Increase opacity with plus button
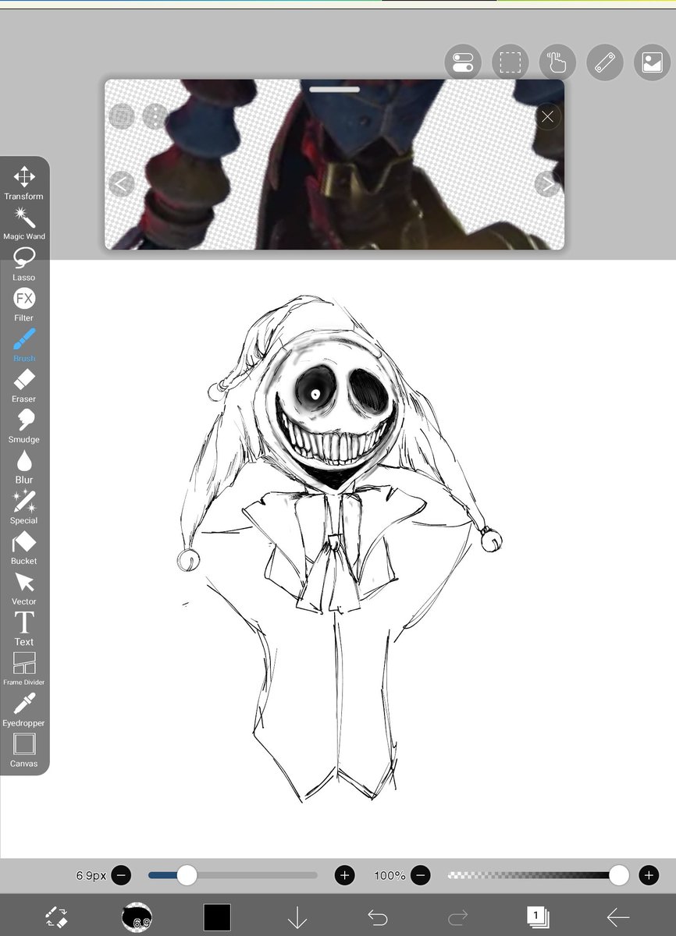This screenshot has width=676, height=936. tap(649, 875)
